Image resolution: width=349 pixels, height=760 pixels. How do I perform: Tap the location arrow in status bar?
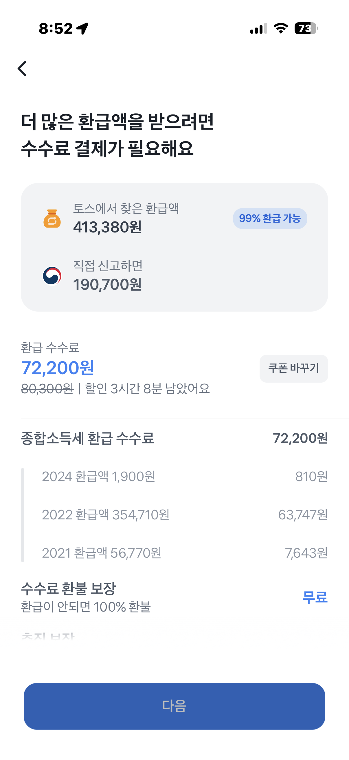click(x=82, y=29)
